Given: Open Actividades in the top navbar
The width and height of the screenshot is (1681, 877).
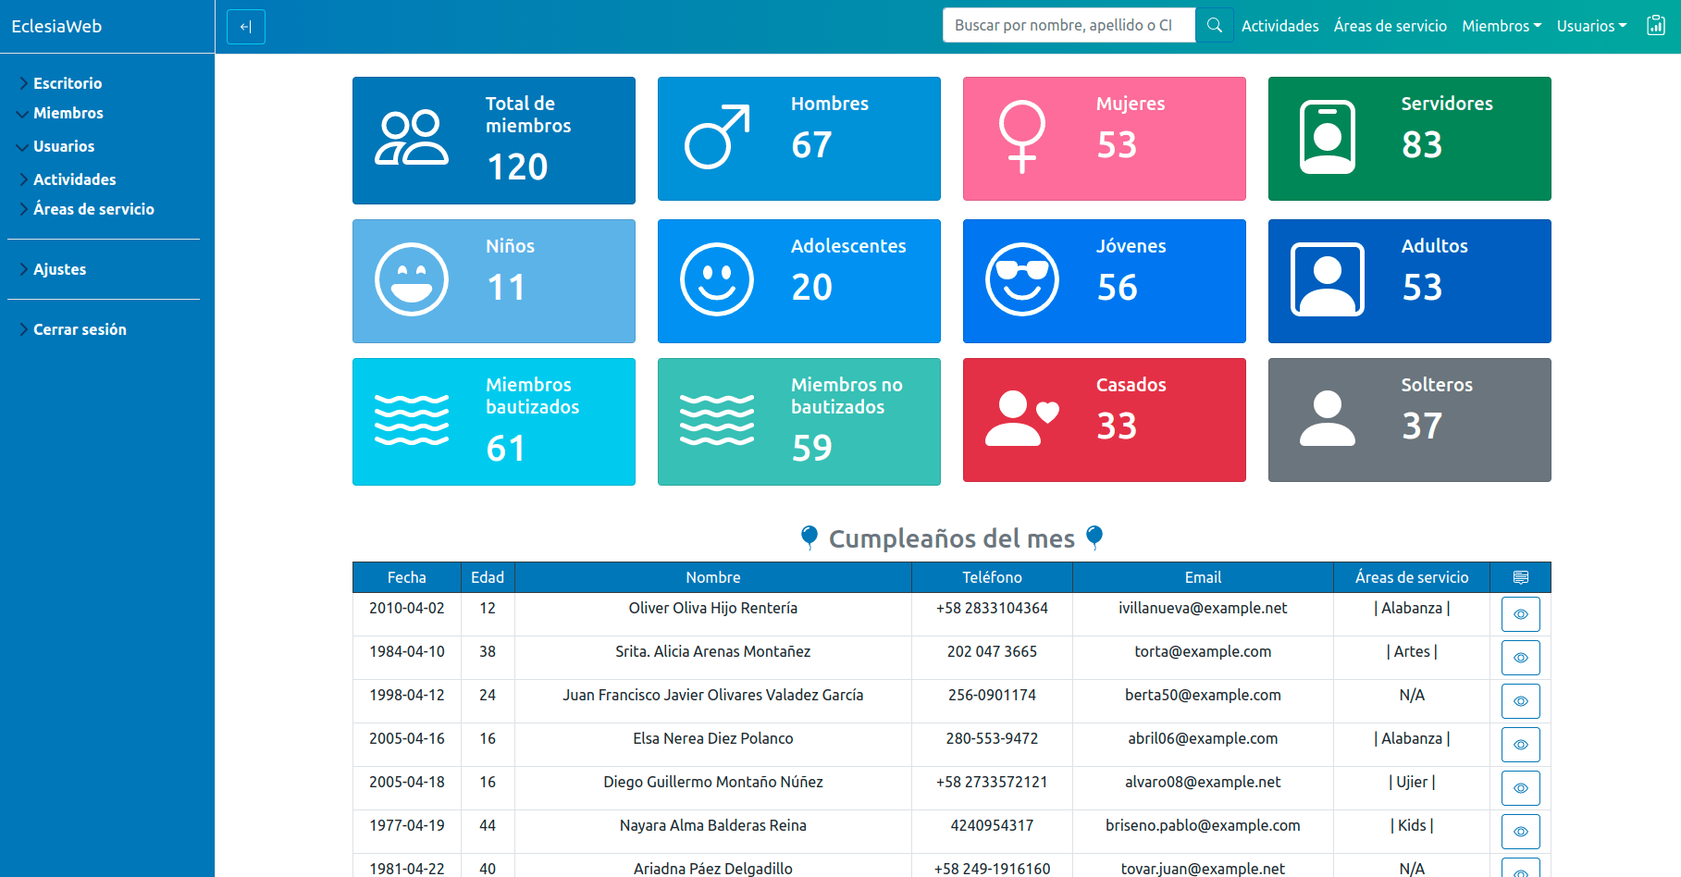Looking at the screenshot, I should click(x=1279, y=26).
